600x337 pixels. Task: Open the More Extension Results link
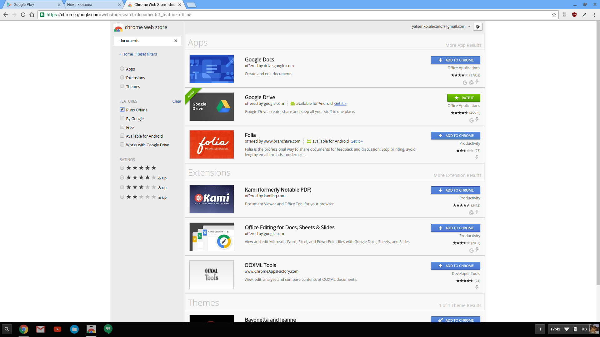[x=457, y=175]
